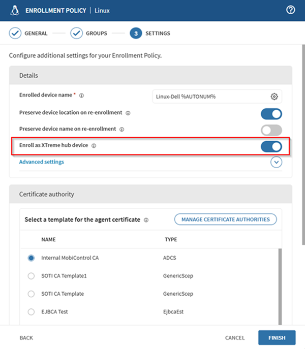Enable Preserve device name on re-enrollment

tap(271, 130)
